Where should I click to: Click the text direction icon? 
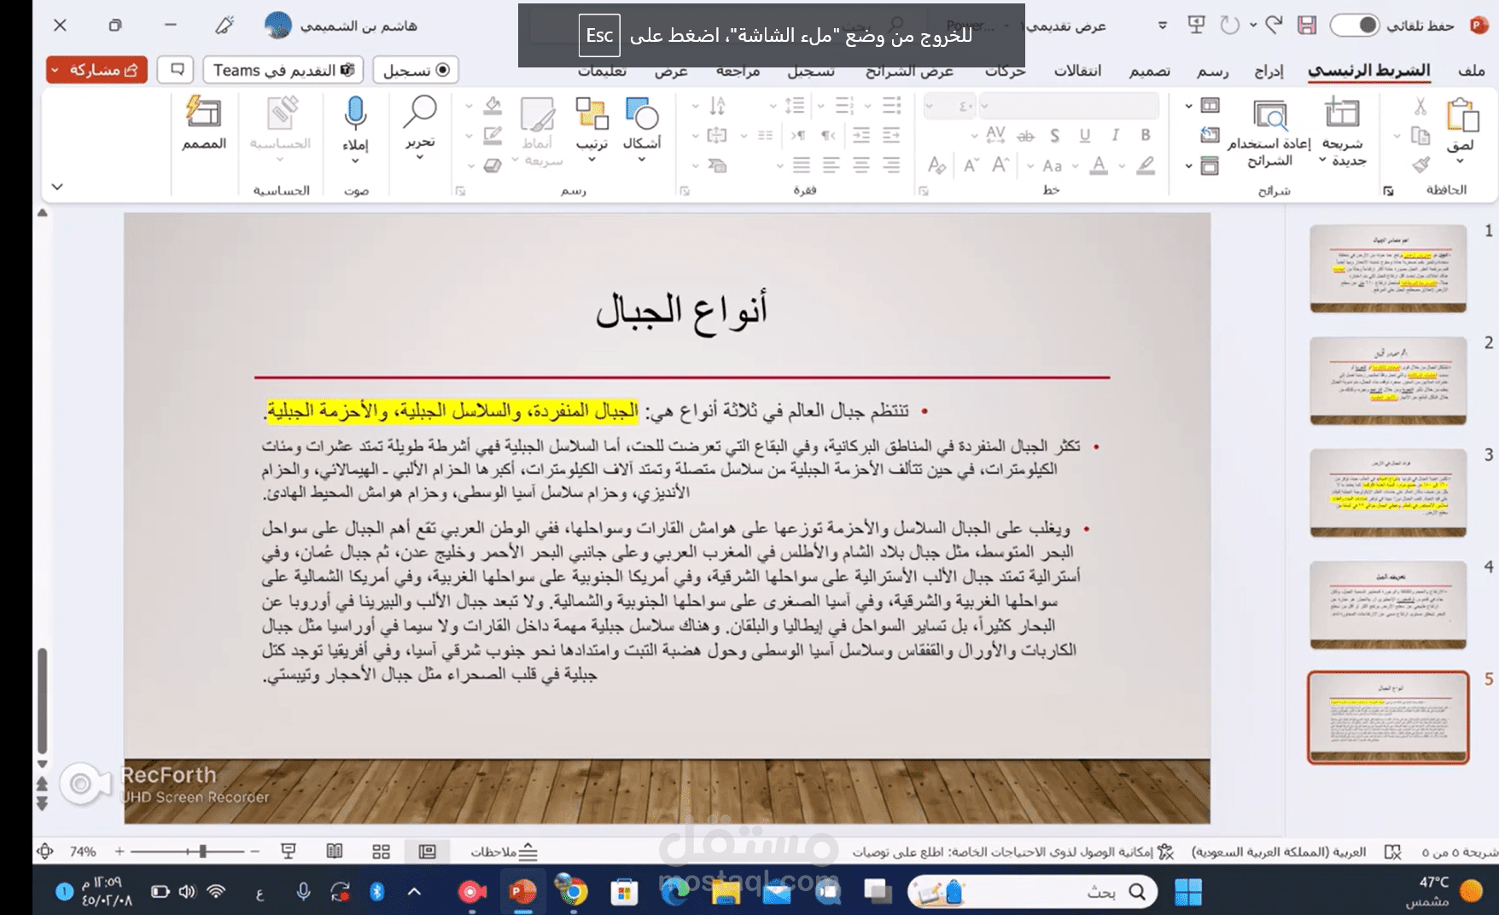(717, 106)
